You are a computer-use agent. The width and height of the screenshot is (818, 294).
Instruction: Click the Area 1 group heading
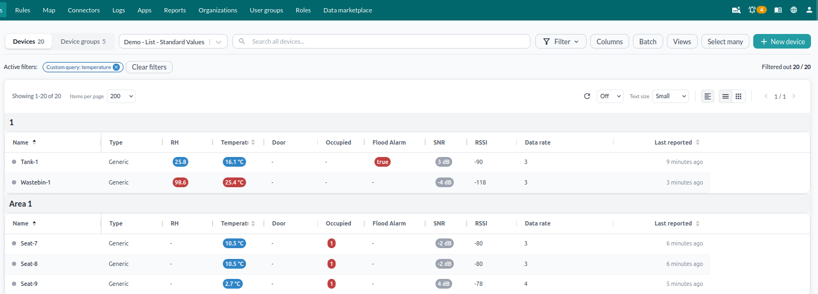pos(21,204)
